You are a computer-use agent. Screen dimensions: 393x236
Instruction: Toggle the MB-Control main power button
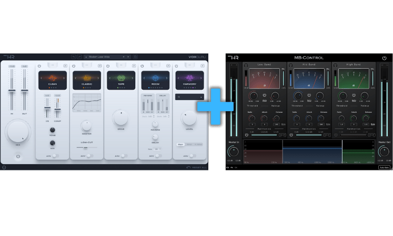click(384, 58)
